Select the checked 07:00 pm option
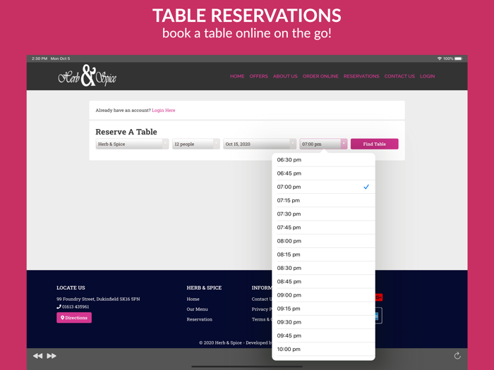 [x=323, y=187]
